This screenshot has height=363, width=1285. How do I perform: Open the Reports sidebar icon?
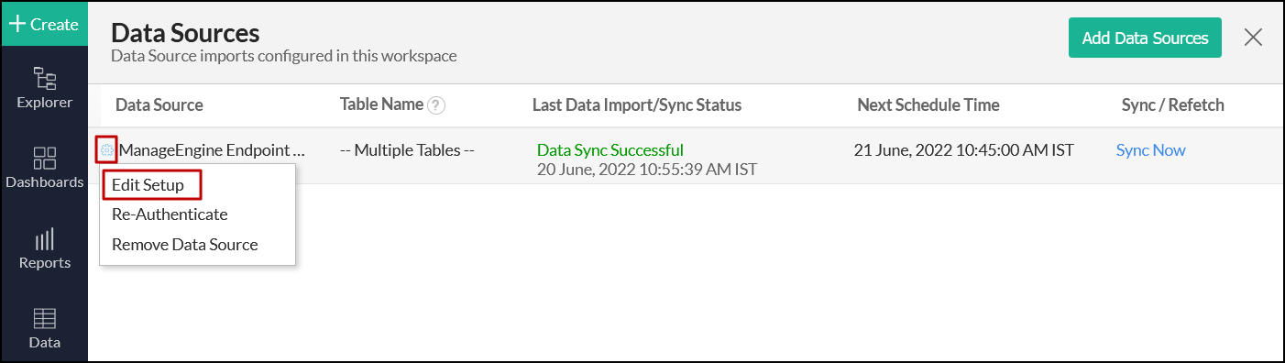44,248
